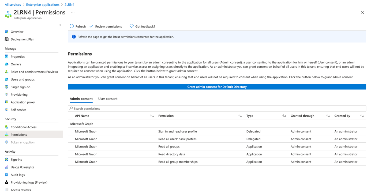The width and height of the screenshot is (371, 194).
Task: Go to All services breadcrumb link
Action: tap(13, 5)
